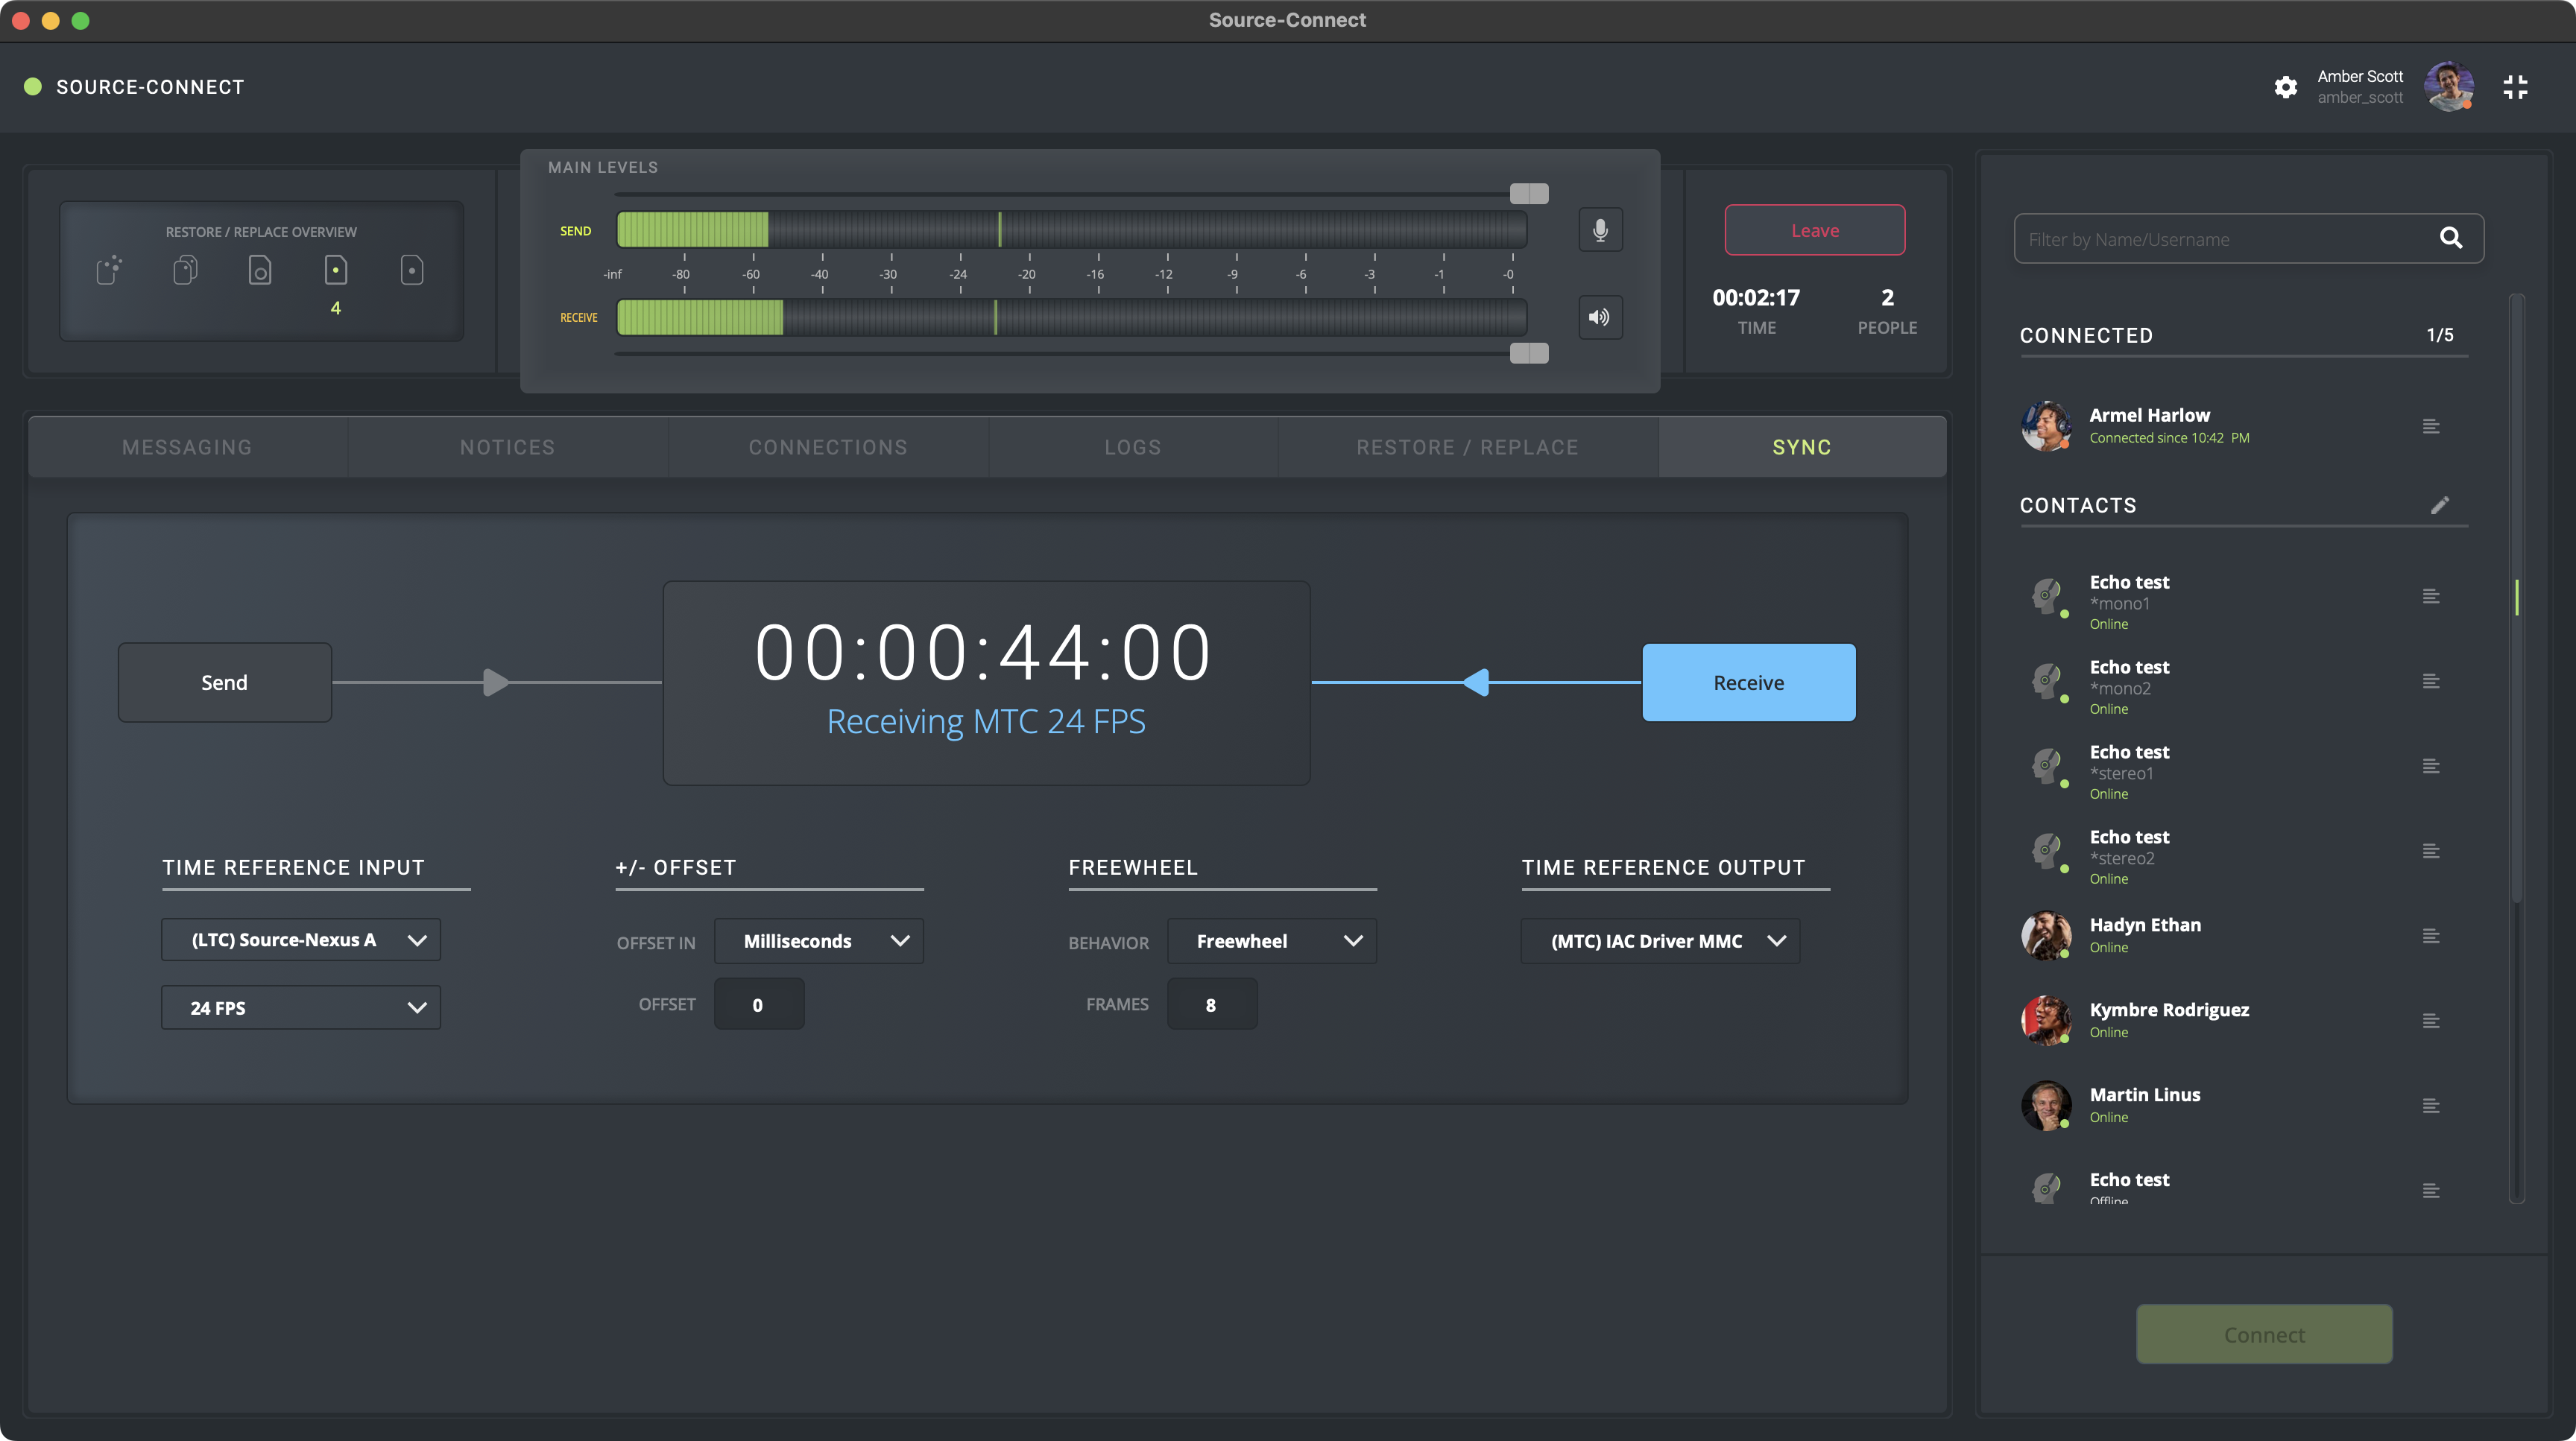
Task: Open the Freewheel behavior dropdown
Action: [1271, 941]
